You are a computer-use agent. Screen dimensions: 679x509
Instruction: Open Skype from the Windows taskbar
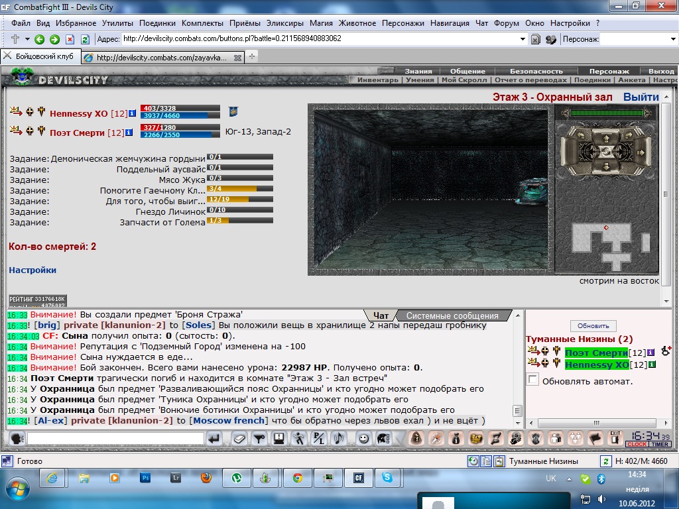pyautogui.click(x=387, y=478)
